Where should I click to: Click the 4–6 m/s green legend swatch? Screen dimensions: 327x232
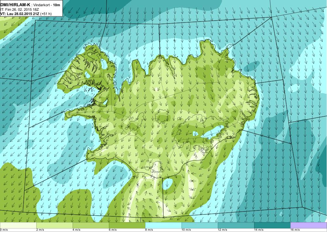pyautogui.click(x=91, y=225)
